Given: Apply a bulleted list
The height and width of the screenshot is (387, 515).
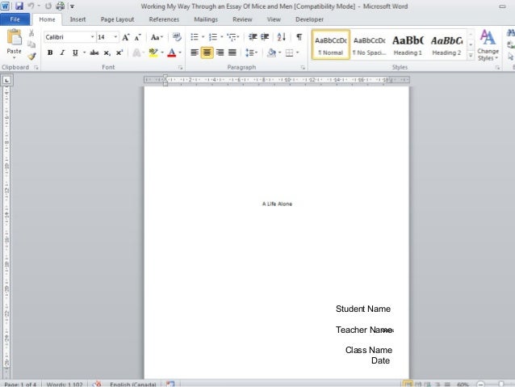Looking at the screenshot, I should click(194, 37).
